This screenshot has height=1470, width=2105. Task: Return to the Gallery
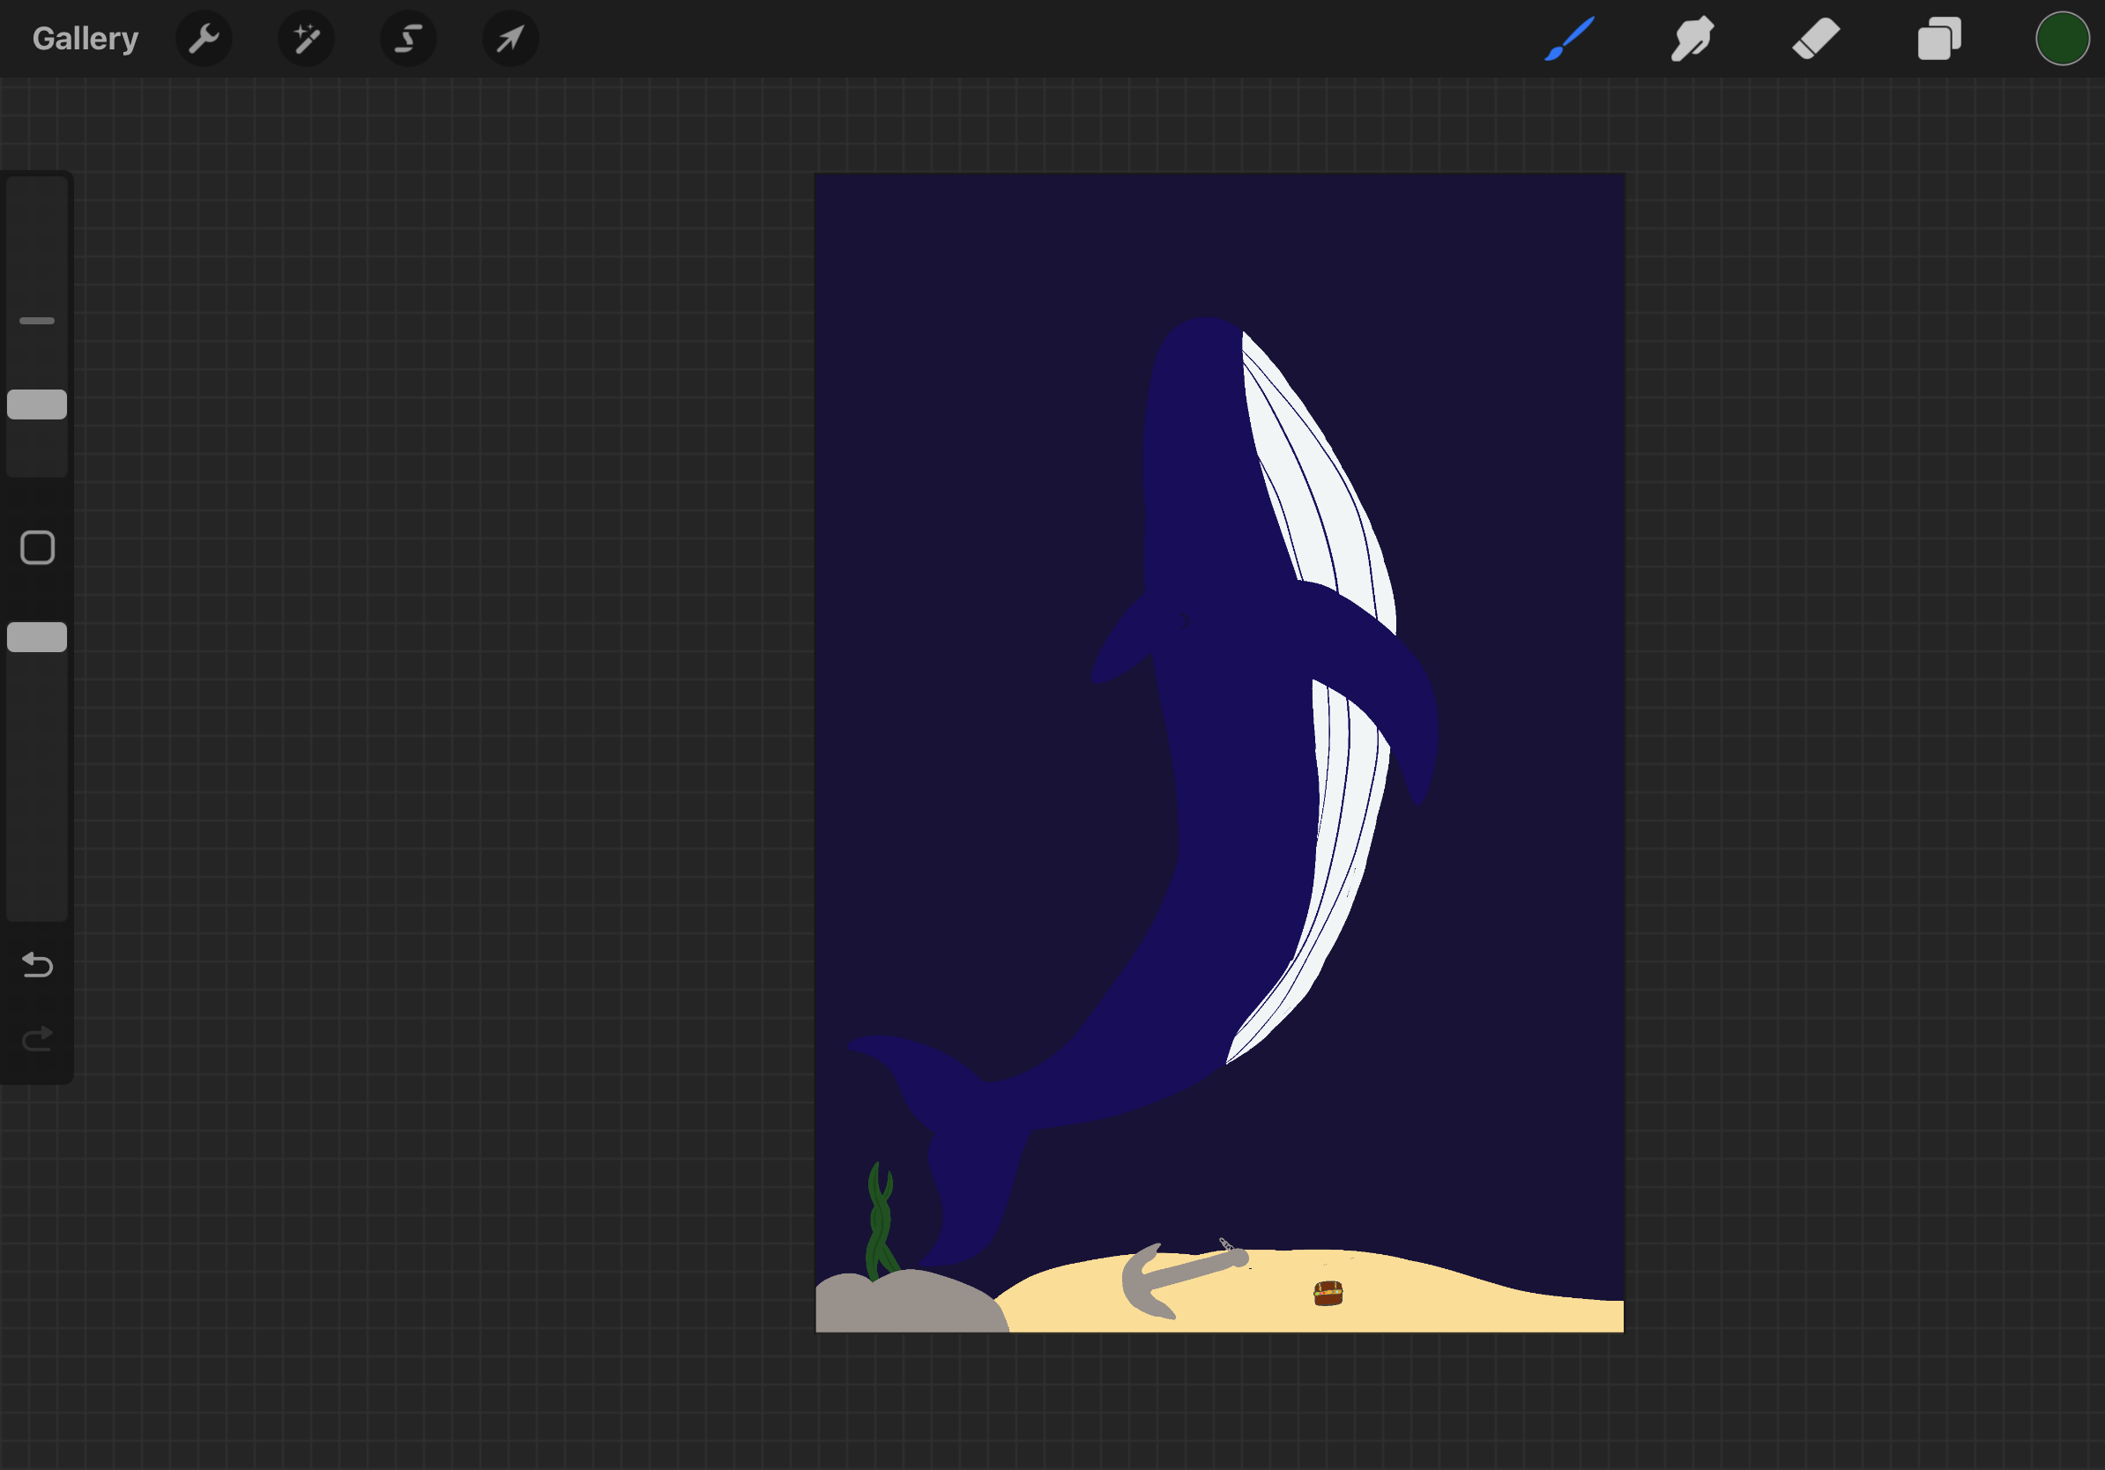[x=85, y=39]
